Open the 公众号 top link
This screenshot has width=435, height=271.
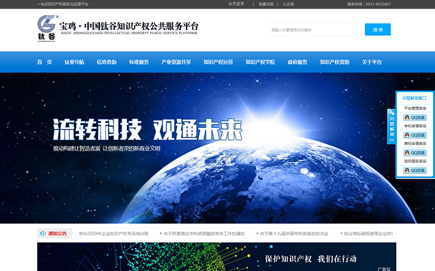(288, 4)
